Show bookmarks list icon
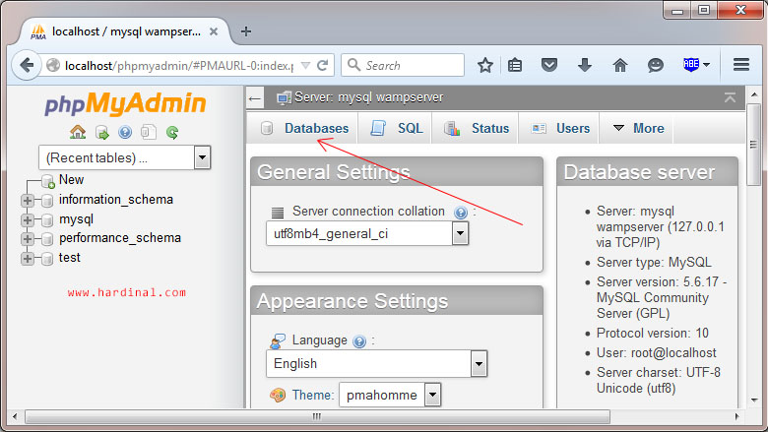Image resolution: width=768 pixels, height=432 pixels. [x=515, y=65]
